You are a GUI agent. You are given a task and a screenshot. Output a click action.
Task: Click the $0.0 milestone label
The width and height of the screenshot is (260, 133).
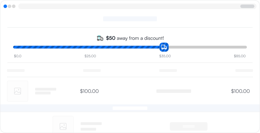(18, 56)
